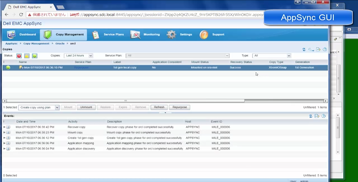Refresh the Events panel using the refresh icon

[x=311, y=116]
